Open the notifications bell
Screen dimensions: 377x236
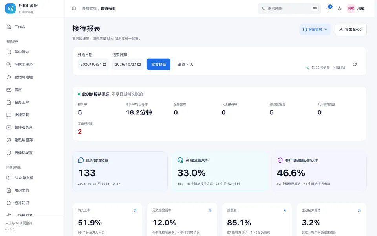point(328,8)
